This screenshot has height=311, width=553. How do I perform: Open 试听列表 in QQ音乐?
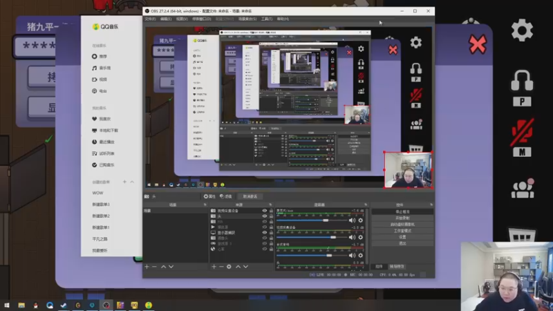click(103, 153)
